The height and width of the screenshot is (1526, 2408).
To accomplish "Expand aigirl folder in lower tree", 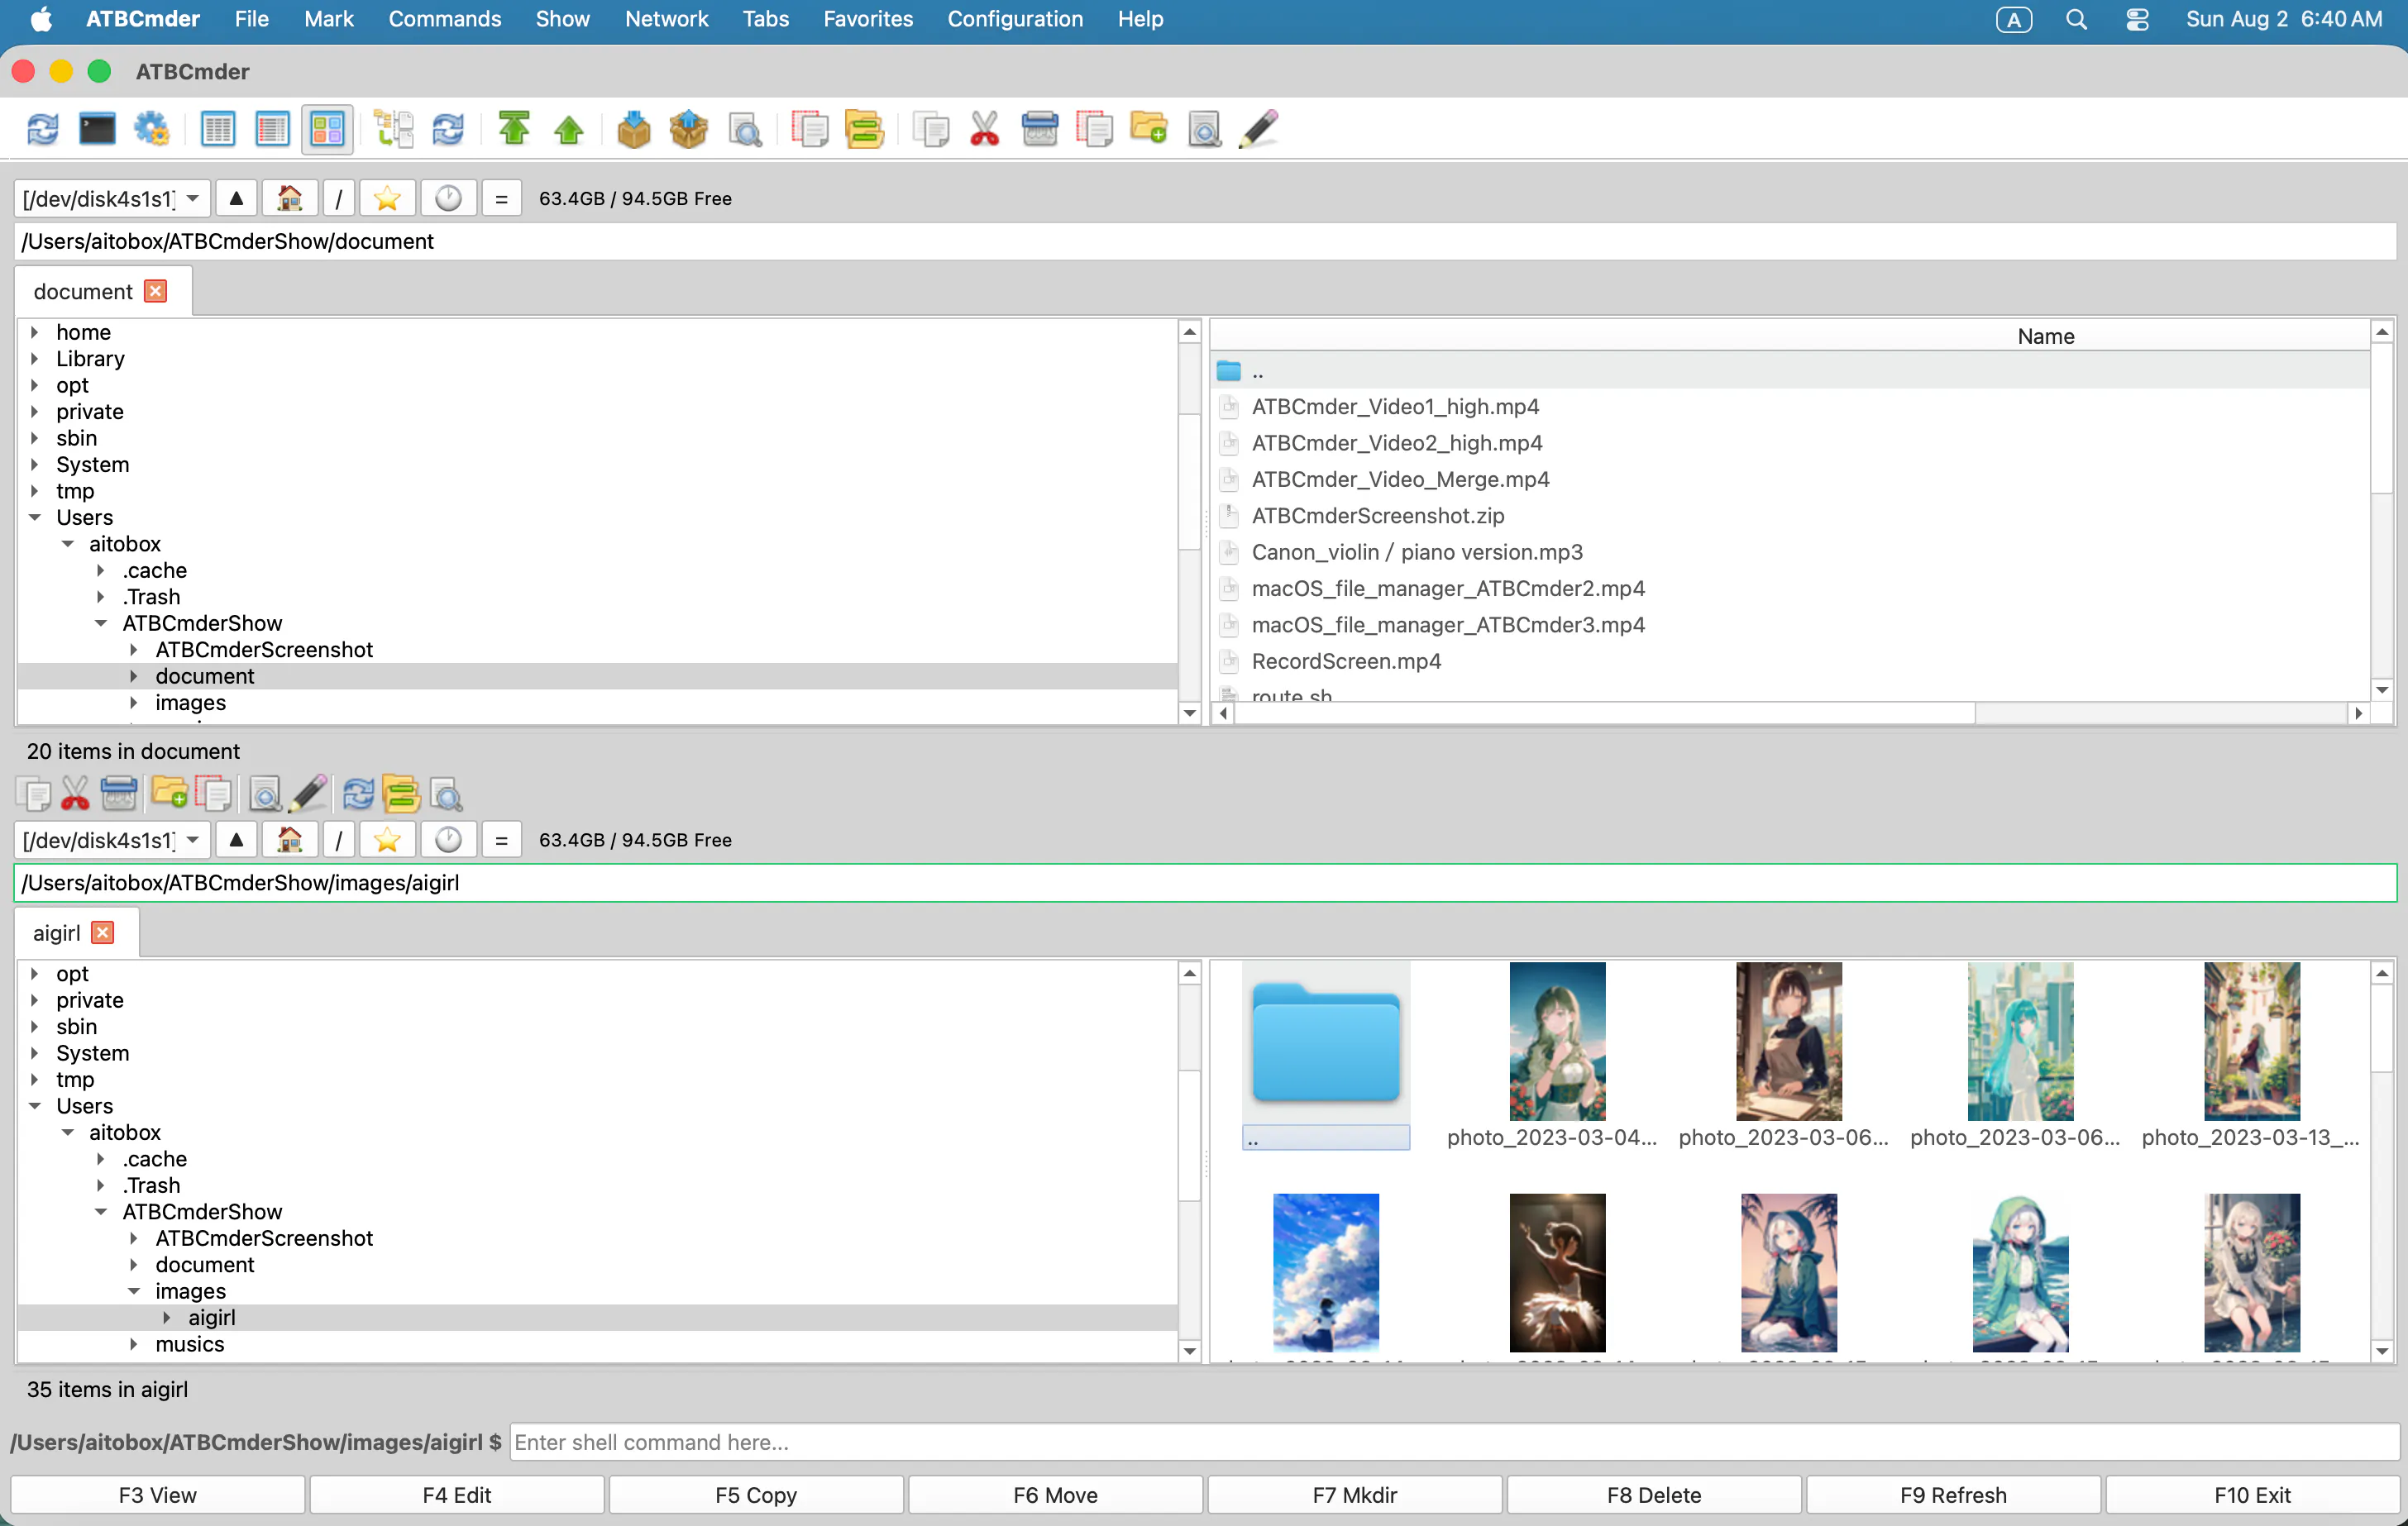I will 166,1318.
